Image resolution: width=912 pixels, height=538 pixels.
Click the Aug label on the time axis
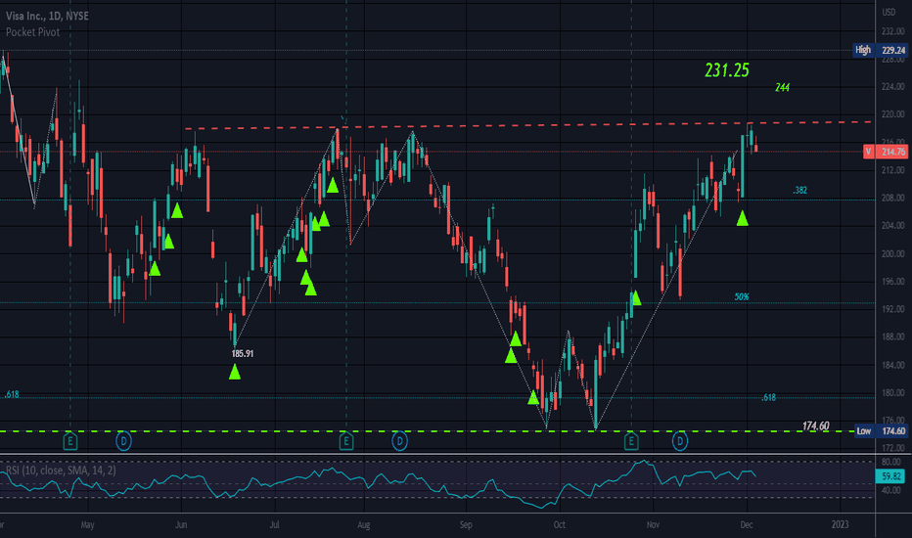[363, 524]
